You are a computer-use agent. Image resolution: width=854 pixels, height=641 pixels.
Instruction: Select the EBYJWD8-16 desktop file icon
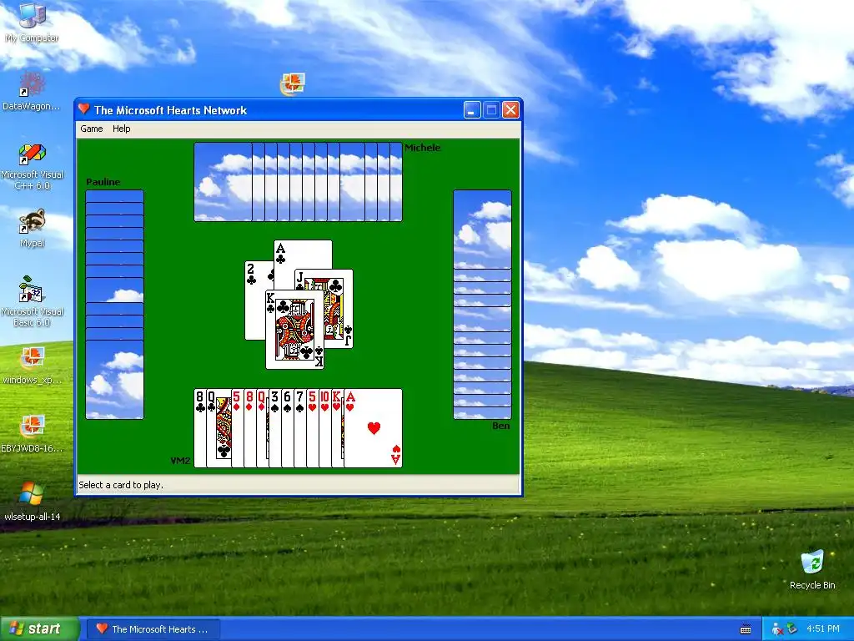[x=33, y=434]
